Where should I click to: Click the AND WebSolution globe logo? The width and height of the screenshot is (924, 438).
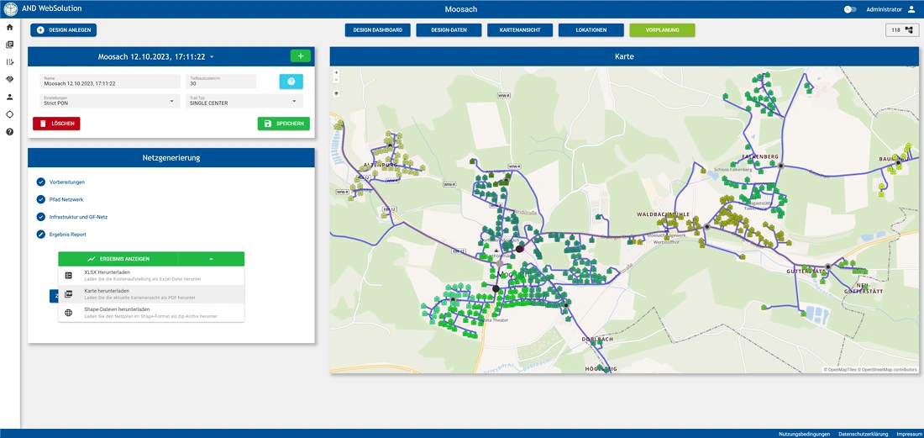click(x=11, y=9)
